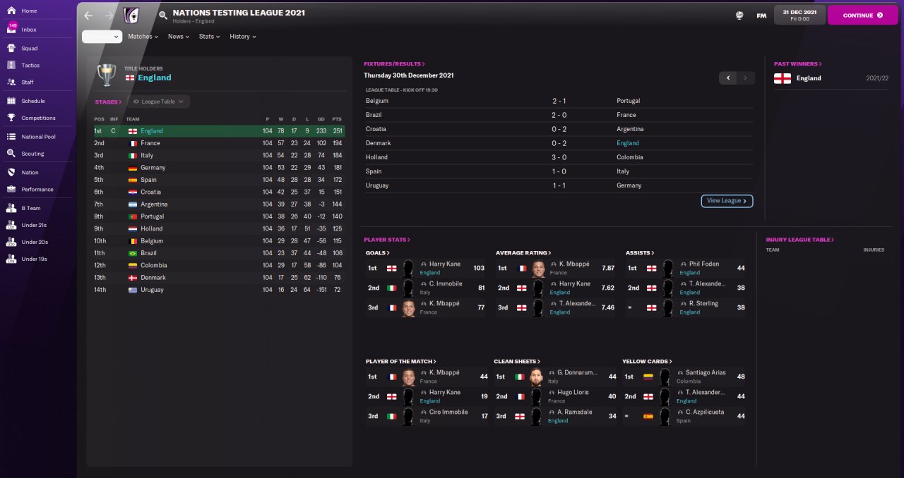Click the trophy icon beside Title Holders

pos(107,74)
